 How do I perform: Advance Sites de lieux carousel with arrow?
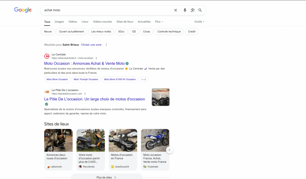tap(169, 150)
